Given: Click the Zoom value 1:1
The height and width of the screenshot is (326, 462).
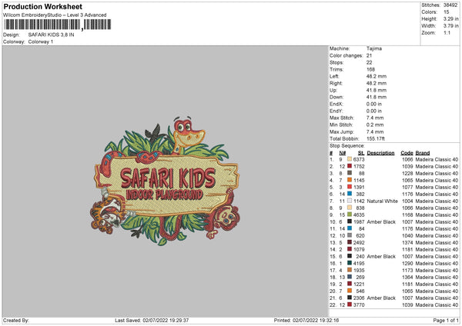Looking at the screenshot, I should coord(447,32).
